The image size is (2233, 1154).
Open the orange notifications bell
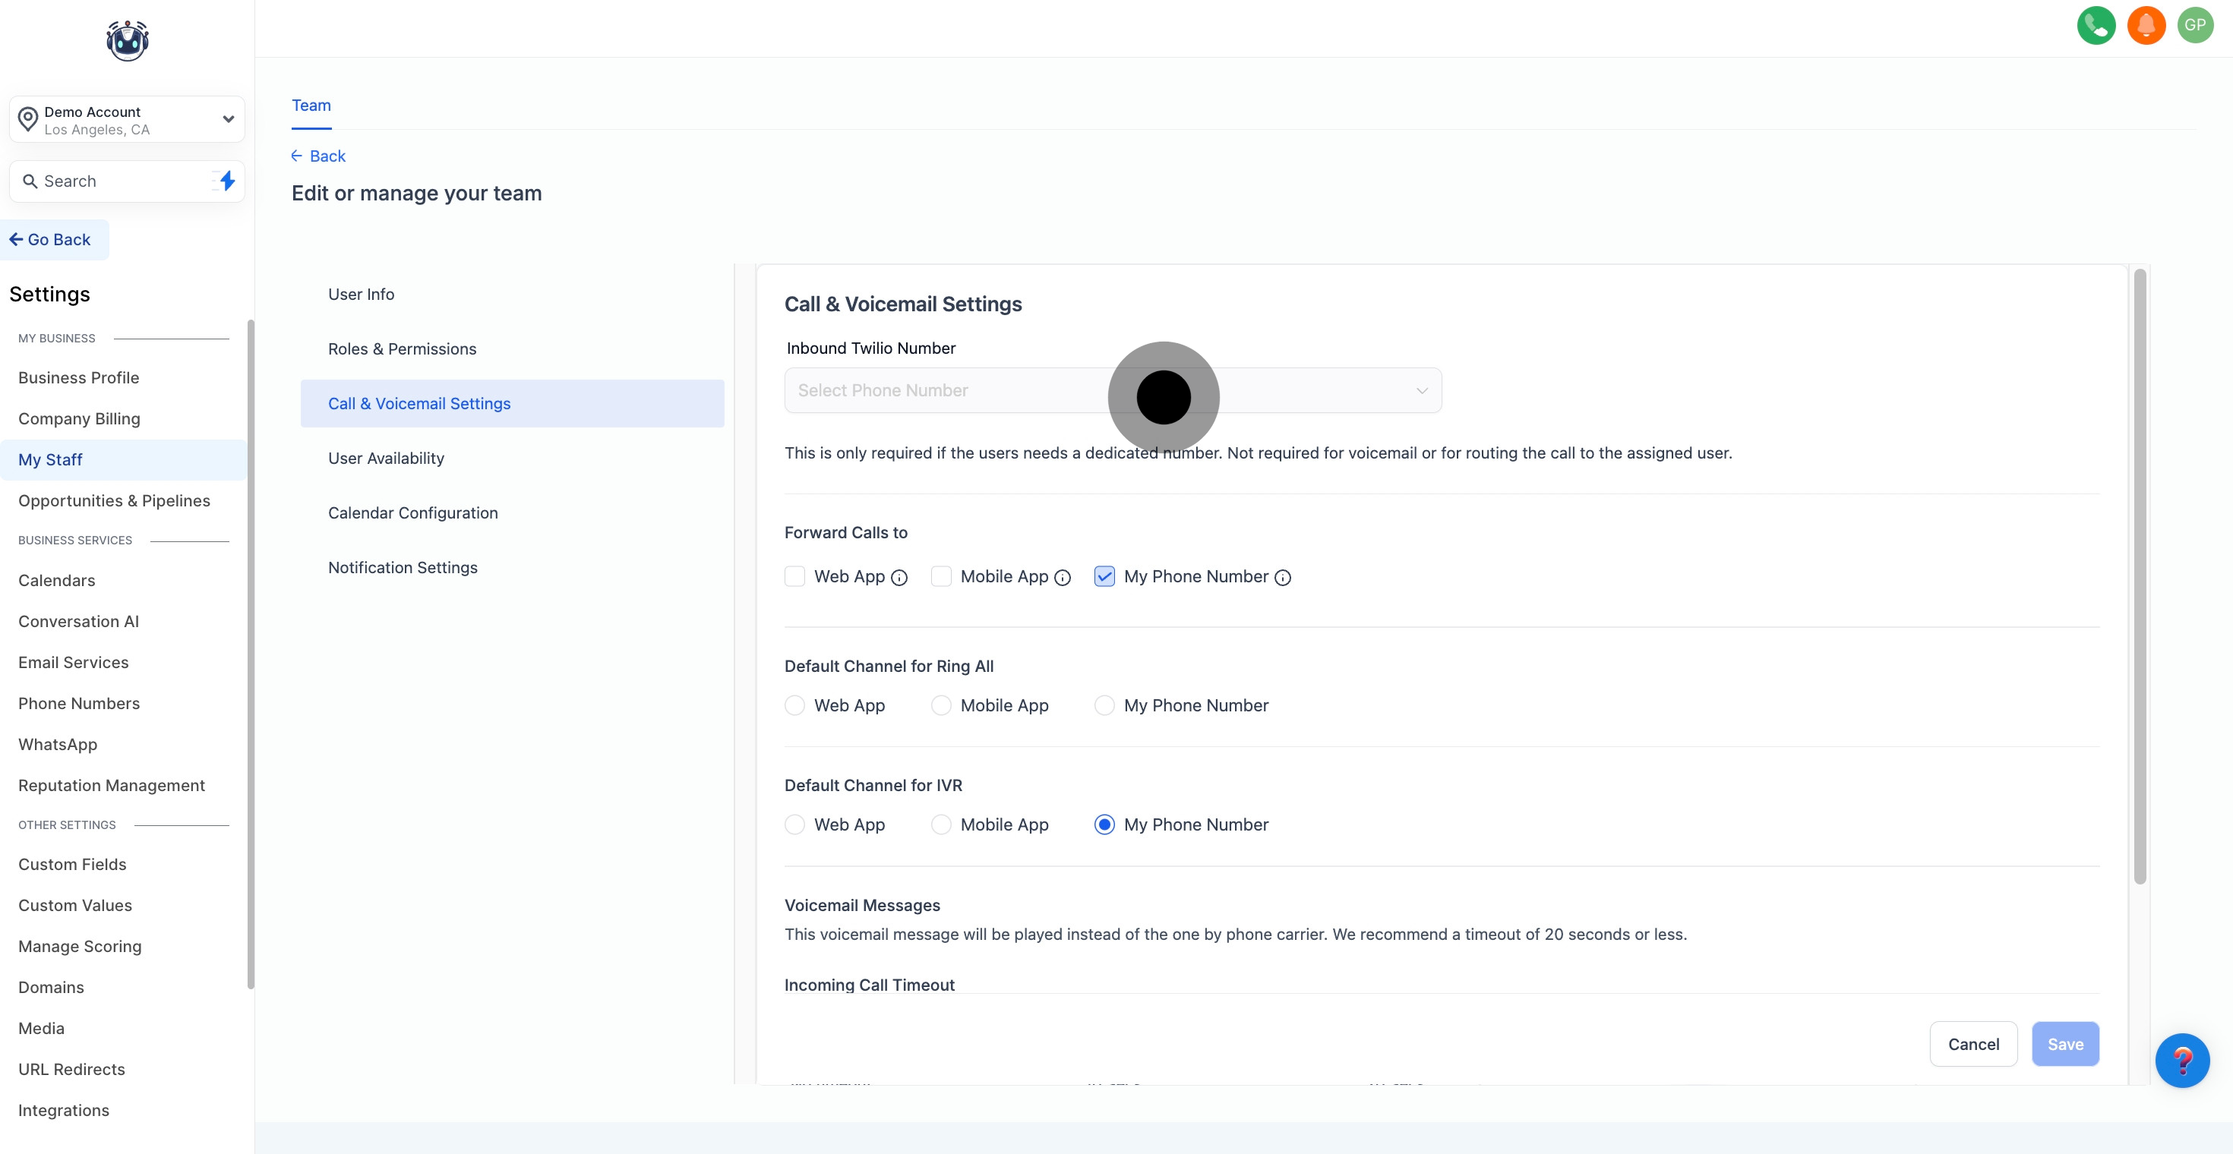click(x=2146, y=25)
